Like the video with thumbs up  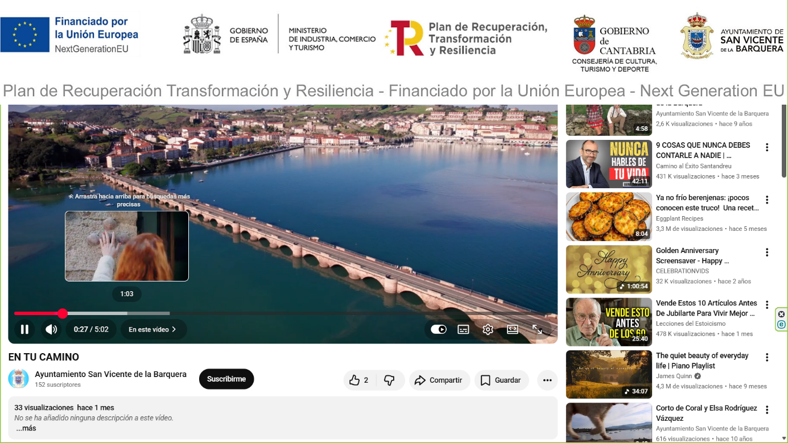(359, 380)
